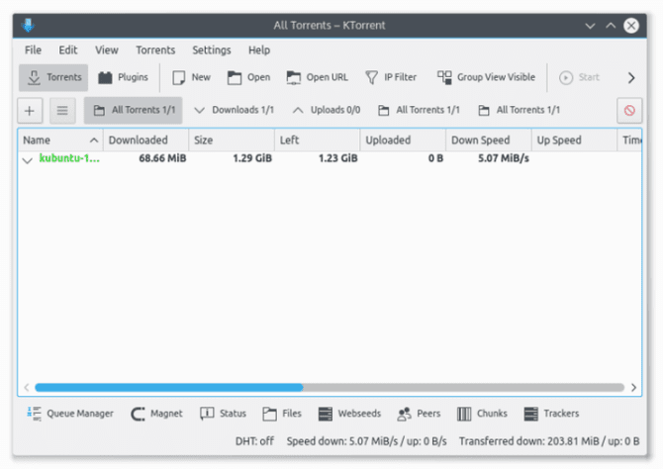
Task: Sort by the Down Speed column header
Action: 489,140
